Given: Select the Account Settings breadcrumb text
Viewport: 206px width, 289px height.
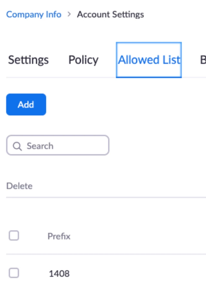Looking at the screenshot, I should [x=110, y=15].
